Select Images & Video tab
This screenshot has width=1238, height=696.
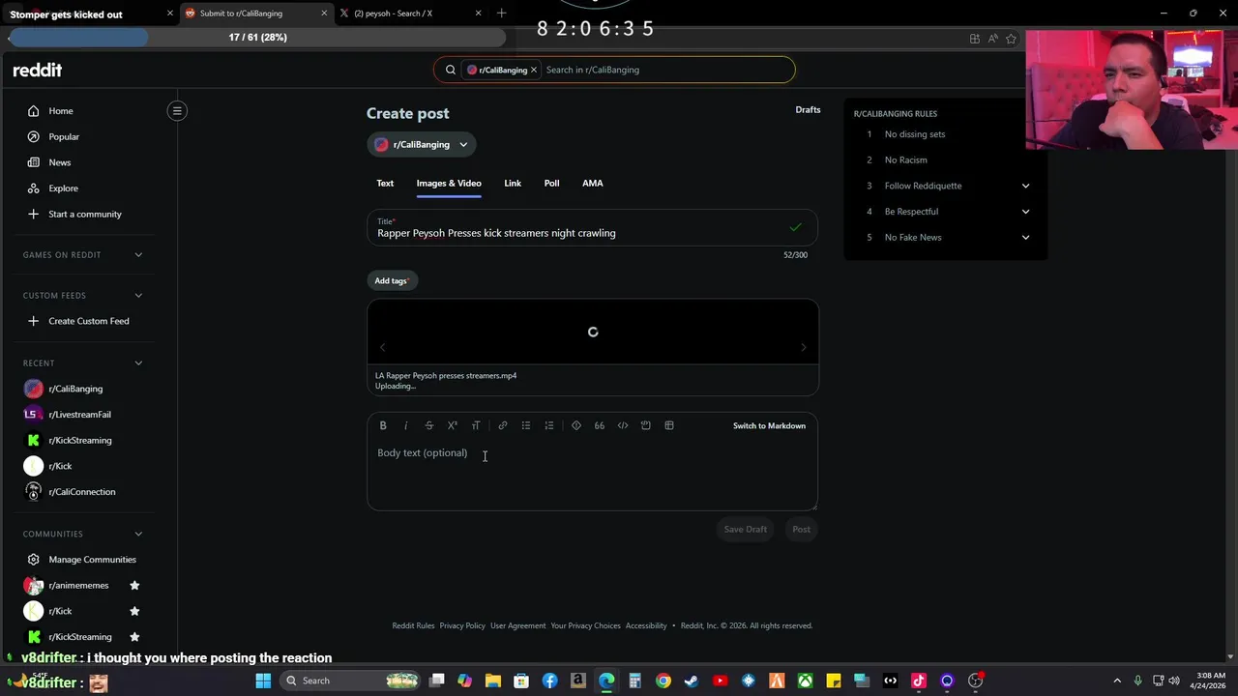449,183
